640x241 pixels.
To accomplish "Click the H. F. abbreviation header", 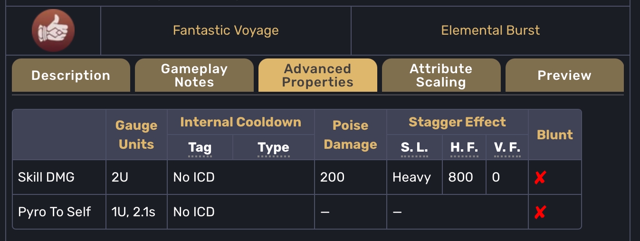I will click(464, 148).
